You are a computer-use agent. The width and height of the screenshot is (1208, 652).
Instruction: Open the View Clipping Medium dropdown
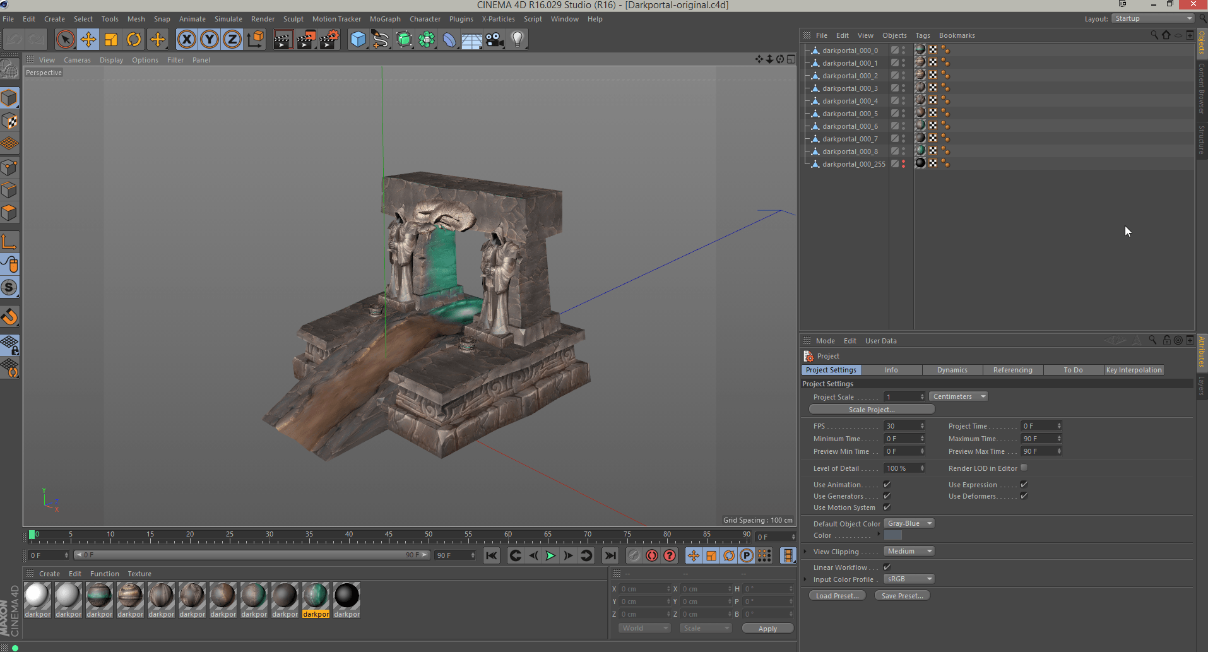point(908,551)
